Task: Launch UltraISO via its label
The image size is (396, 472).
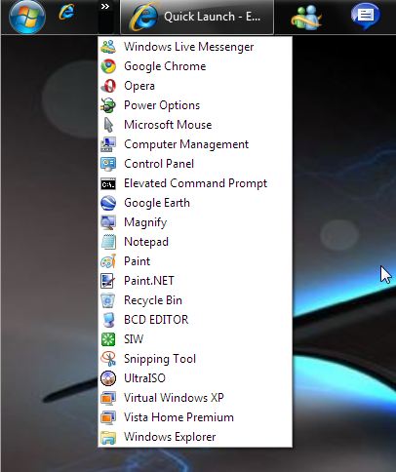Action: (x=144, y=378)
